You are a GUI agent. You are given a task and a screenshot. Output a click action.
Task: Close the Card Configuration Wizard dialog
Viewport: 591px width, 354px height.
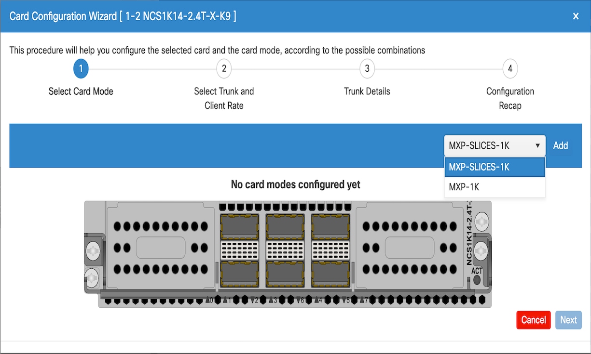click(x=576, y=16)
